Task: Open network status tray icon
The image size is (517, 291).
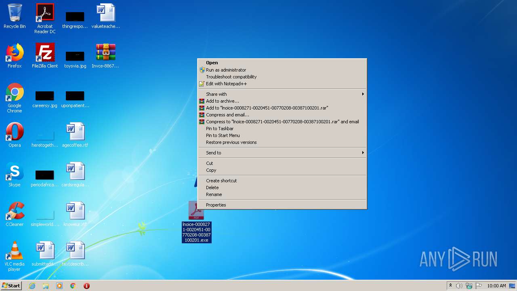Action: click(469, 286)
